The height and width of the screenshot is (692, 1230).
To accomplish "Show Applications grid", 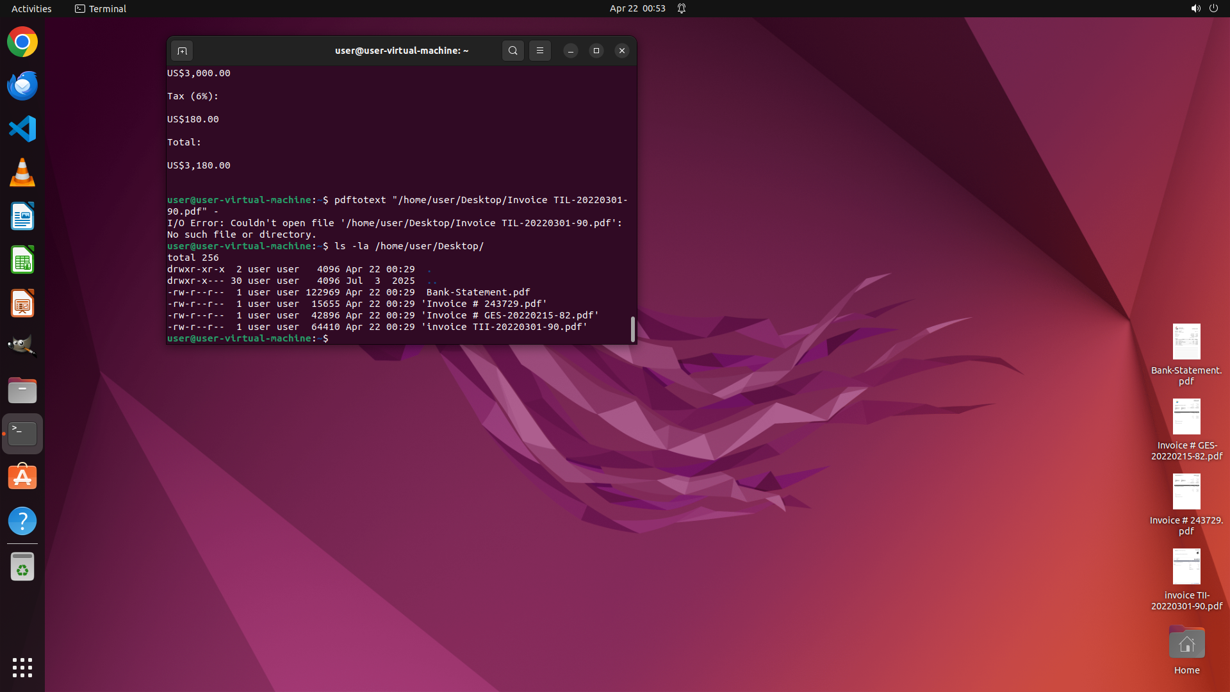I will [x=22, y=668].
